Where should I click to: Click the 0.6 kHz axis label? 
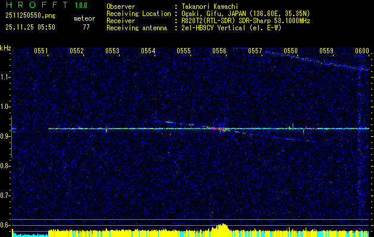click(x=5, y=225)
